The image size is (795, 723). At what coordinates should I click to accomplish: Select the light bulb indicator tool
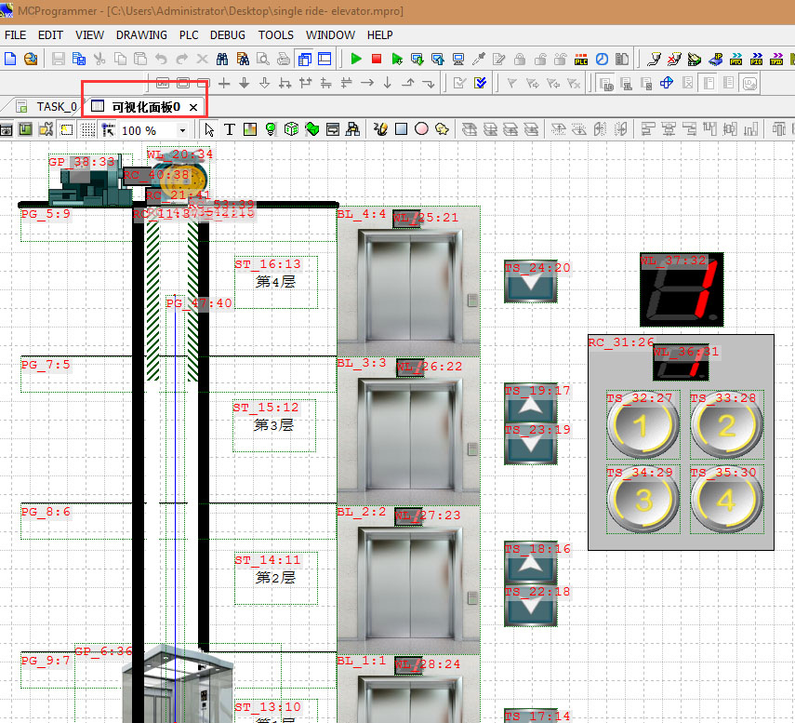[271, 130]
